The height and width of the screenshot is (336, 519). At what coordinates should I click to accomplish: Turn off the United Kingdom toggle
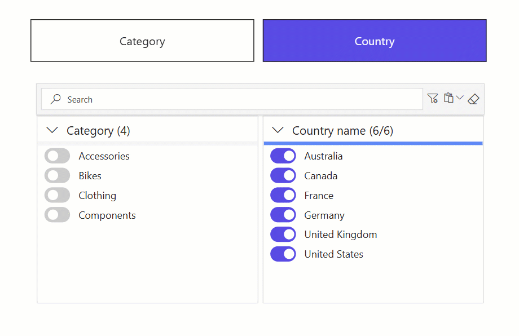[283, 235]
